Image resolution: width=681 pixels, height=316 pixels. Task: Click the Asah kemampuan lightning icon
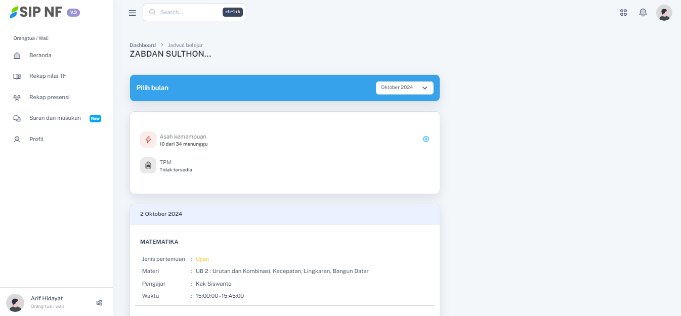tap(148, 140)
